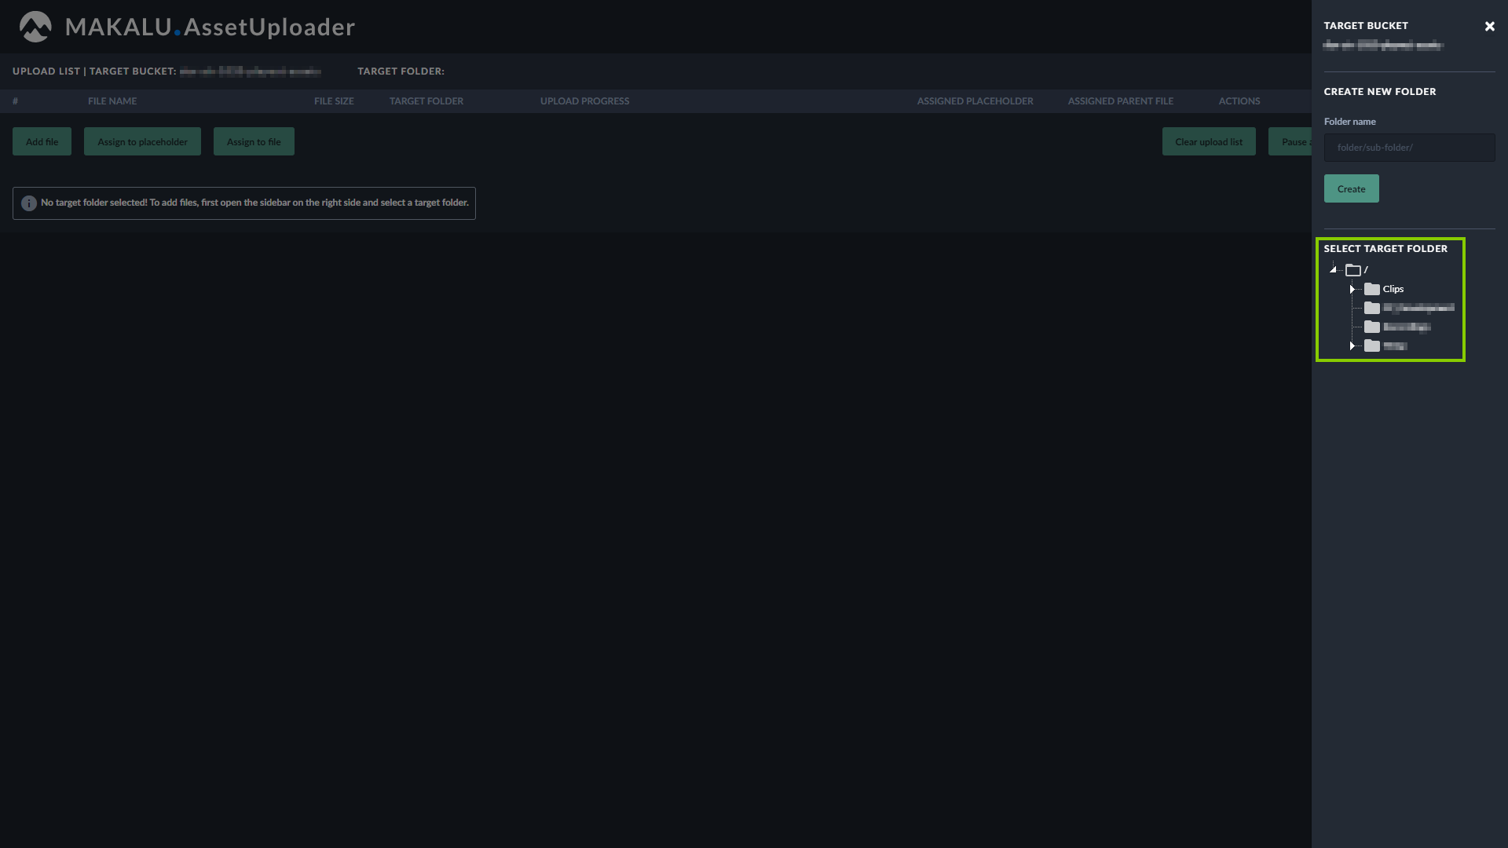Expand the Clips folder arrow

[x=1352, y=289]
